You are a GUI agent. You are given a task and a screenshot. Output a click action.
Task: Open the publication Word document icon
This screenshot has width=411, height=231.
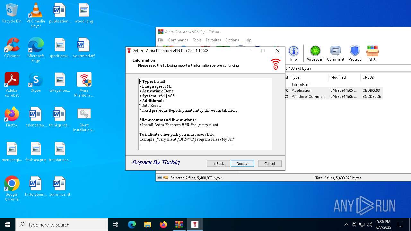click(60, 13)
